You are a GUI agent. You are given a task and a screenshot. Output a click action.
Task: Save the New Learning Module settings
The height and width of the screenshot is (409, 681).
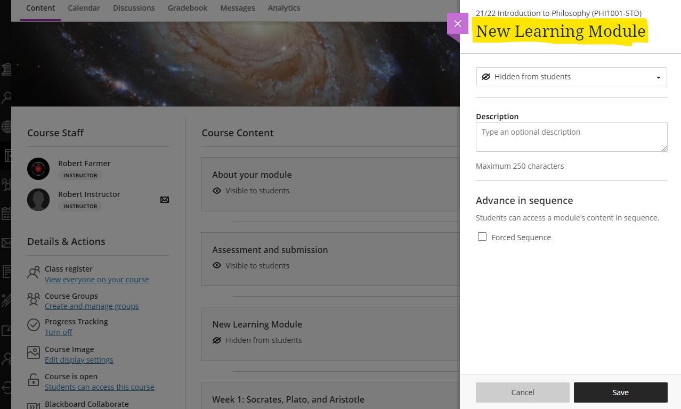point(620,392)
